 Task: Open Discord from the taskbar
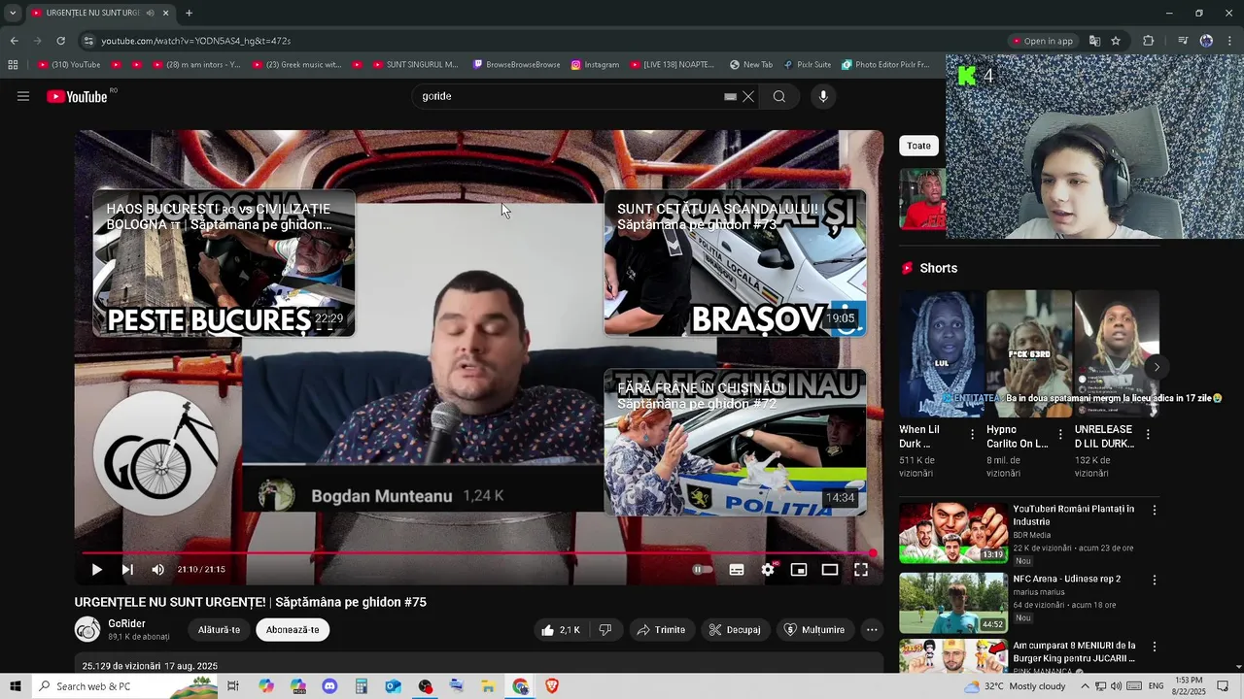point(329,686)
